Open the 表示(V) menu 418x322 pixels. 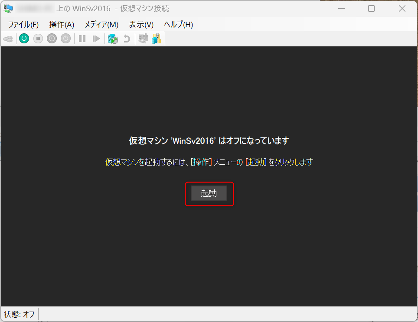pos(141,25)
